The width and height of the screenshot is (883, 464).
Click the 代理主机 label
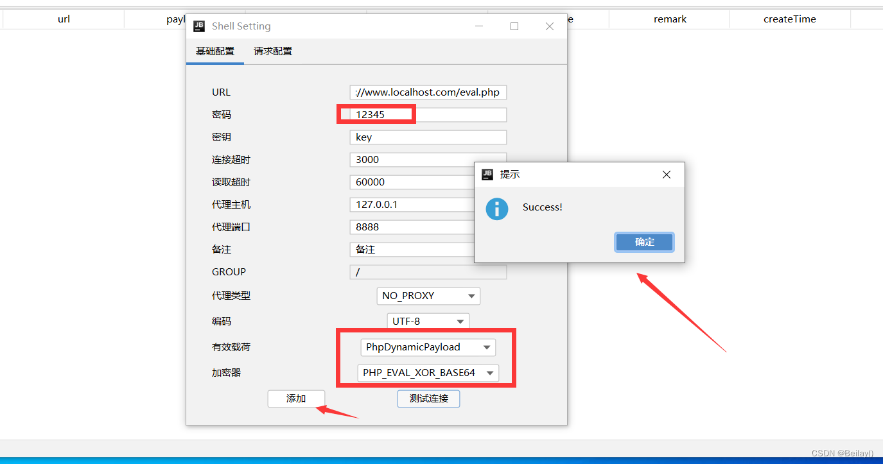[x=231, y=205]
